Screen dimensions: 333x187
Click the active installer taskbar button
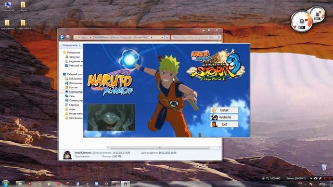pyautogui.click(x=125, y=184)
